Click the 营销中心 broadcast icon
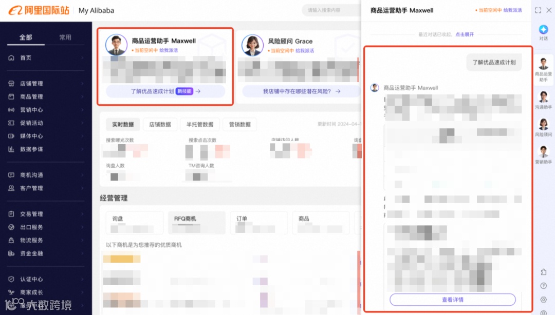 [x=11, y=110]
